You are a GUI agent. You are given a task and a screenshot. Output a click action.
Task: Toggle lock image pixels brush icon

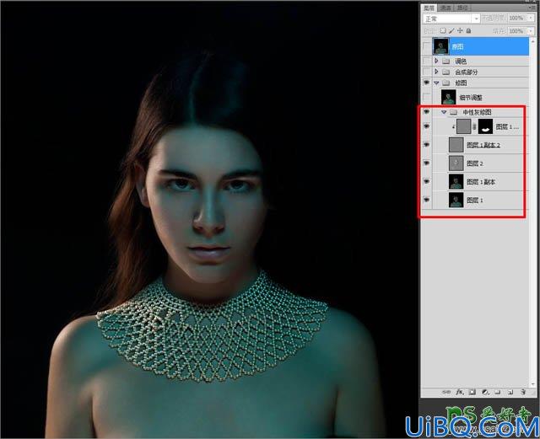(x=451, y=30)
